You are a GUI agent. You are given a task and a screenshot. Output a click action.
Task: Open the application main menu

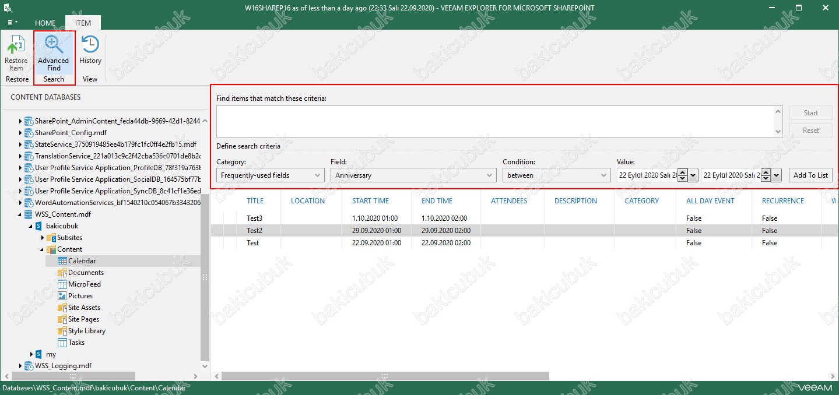12,23
